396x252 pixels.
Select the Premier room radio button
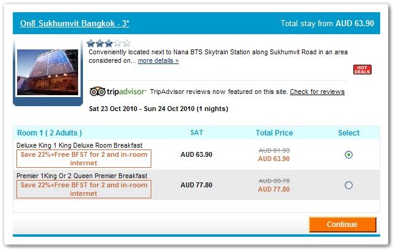[x=348, y=185]
